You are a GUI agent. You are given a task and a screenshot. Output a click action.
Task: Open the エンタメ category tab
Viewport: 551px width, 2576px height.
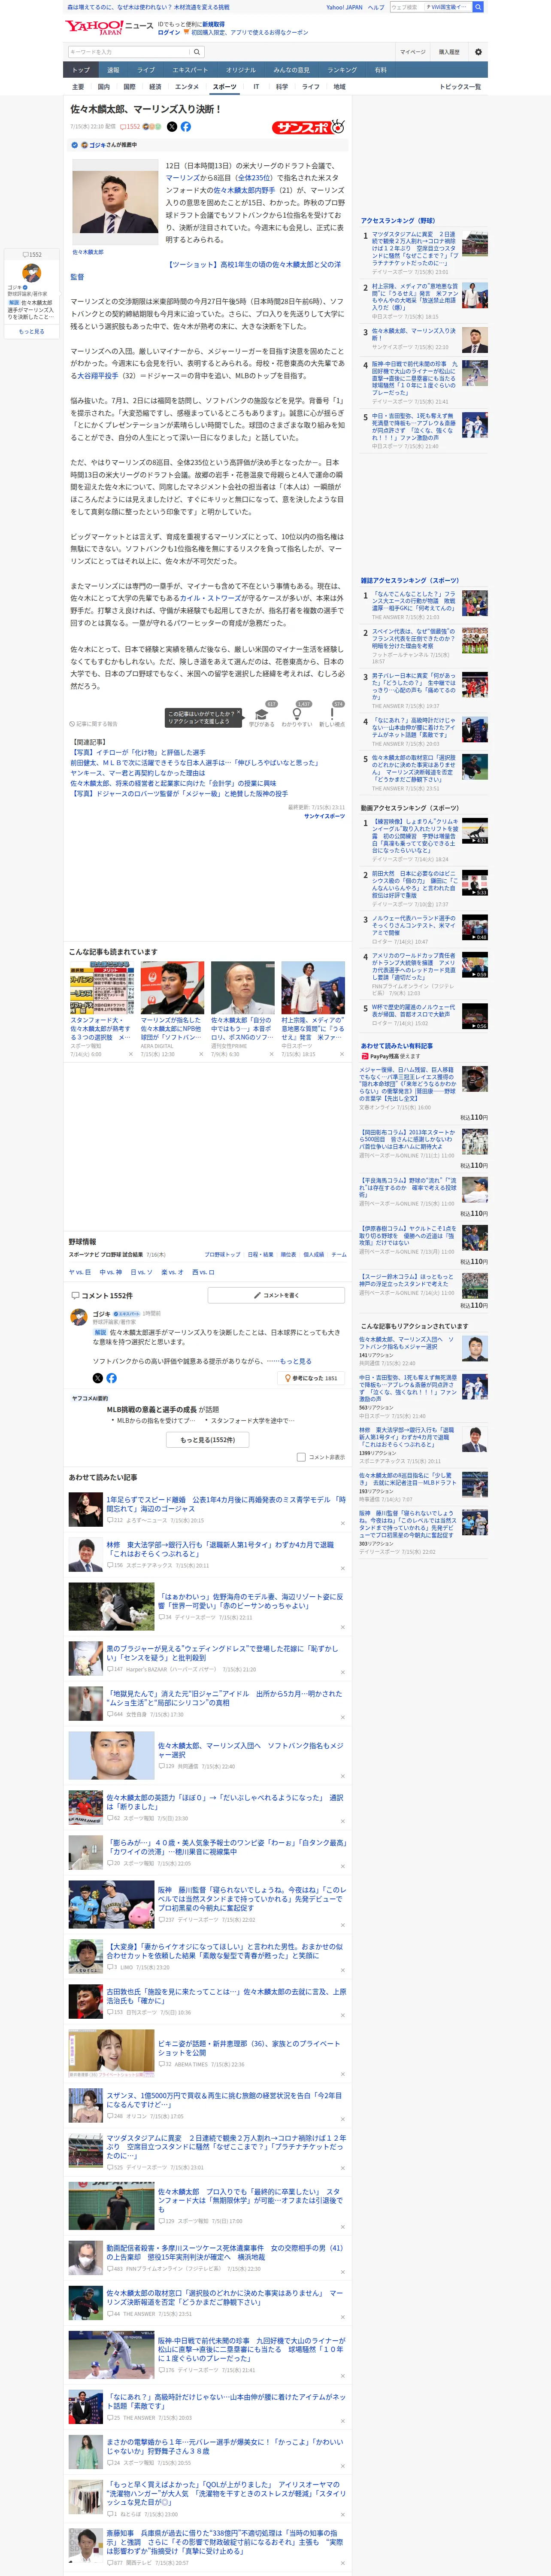tap(187, 87)
